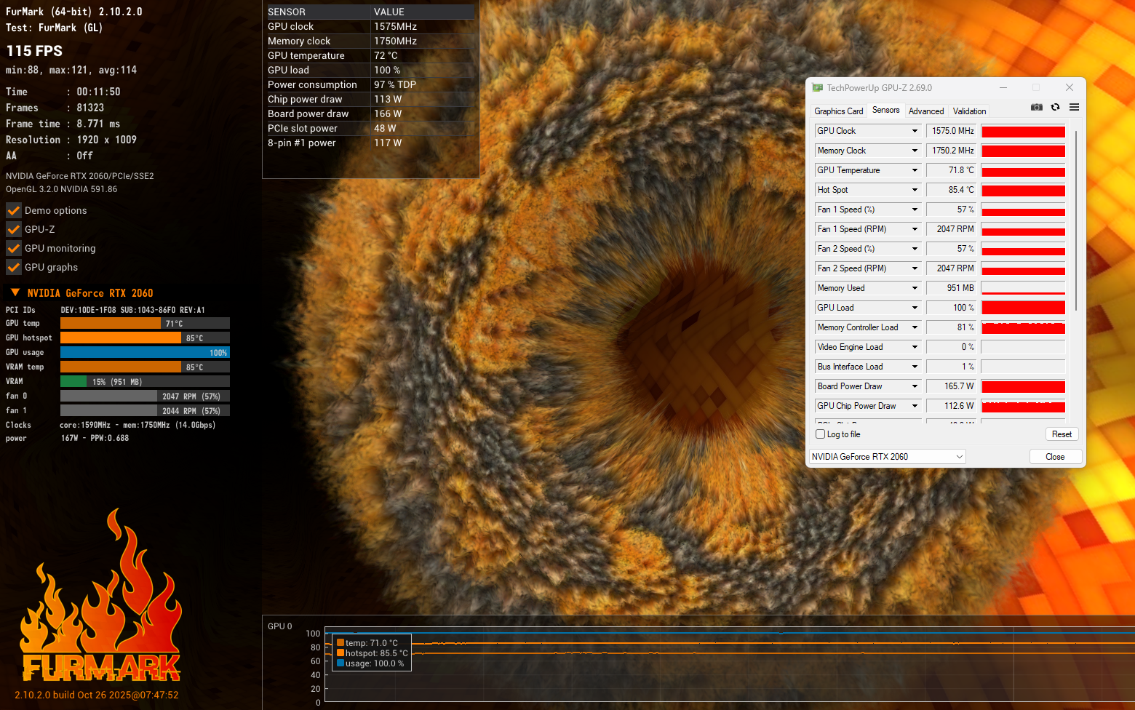Click the GPU hotspot 85°C bar
The width and height of the screenshot is (1135, 710).
click(x=145, y=338)
